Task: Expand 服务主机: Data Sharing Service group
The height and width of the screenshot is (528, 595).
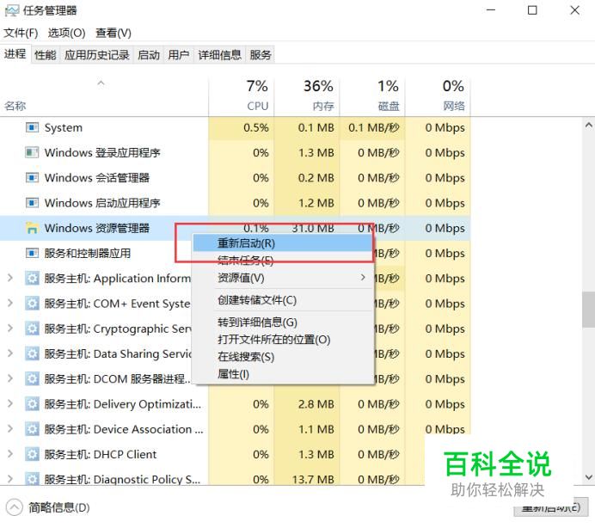Action: coord(10,353)
